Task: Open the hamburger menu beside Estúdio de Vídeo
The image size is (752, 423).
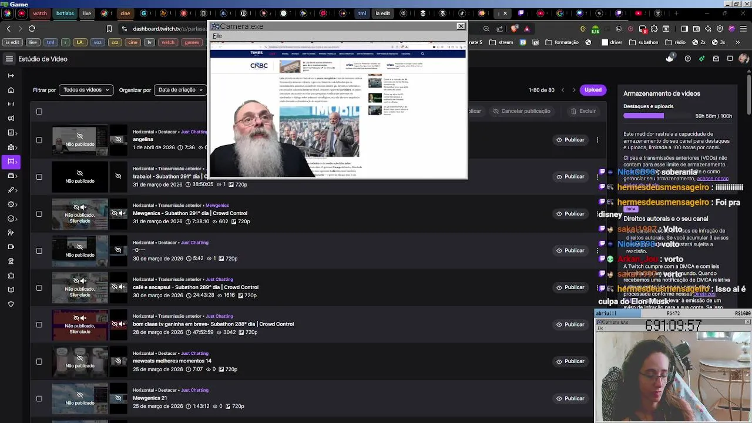Action: coord(9,59)
